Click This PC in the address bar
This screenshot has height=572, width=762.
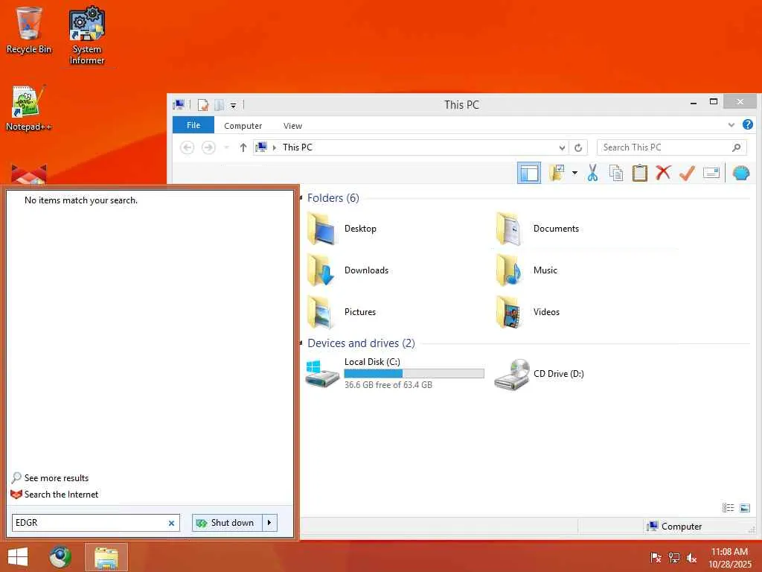coord(298,147)
